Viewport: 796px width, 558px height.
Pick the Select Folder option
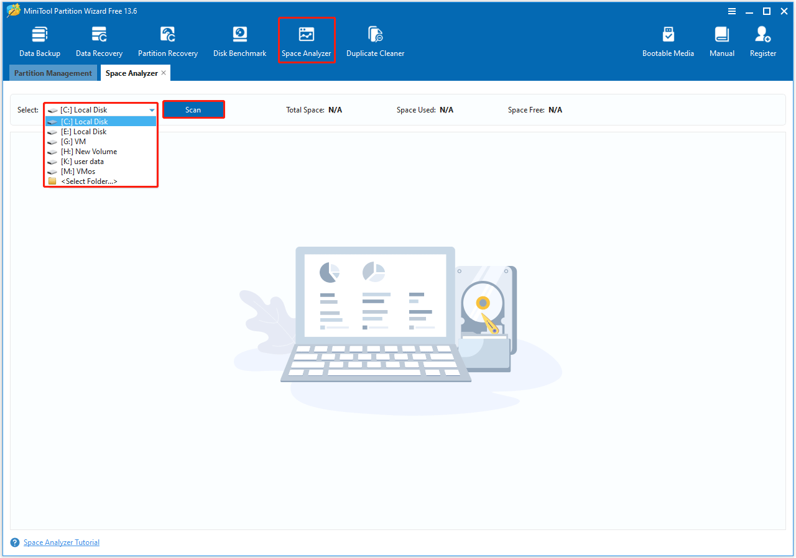pyautogui.click(x=91, y=181)
